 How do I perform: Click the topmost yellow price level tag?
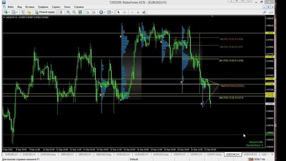coord(270,33)
